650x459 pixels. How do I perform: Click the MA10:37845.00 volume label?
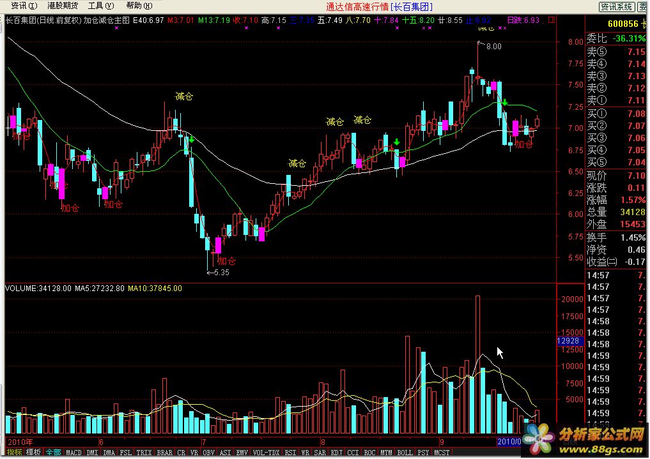(x=155, y=288)
